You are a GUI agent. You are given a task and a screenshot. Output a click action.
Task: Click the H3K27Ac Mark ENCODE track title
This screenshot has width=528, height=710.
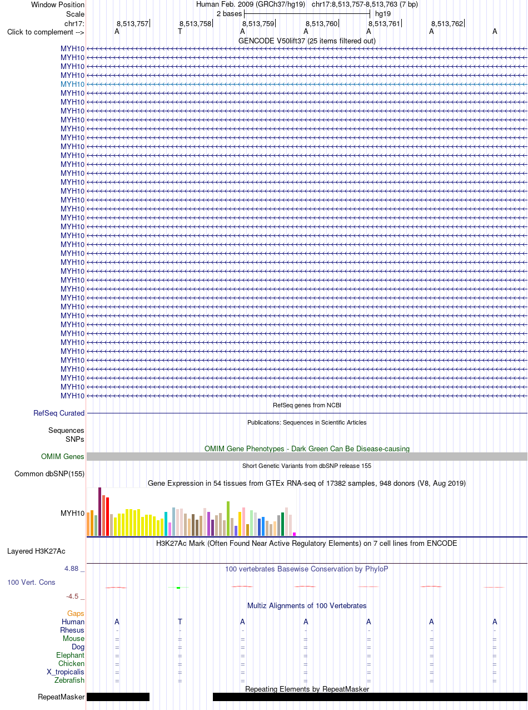(307, 543)
